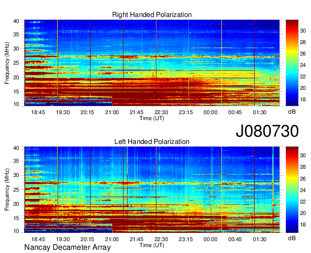Click "Time (UT)" label under top plot
The height and width of the screenshot is (253, 311).
click(152, 118)
